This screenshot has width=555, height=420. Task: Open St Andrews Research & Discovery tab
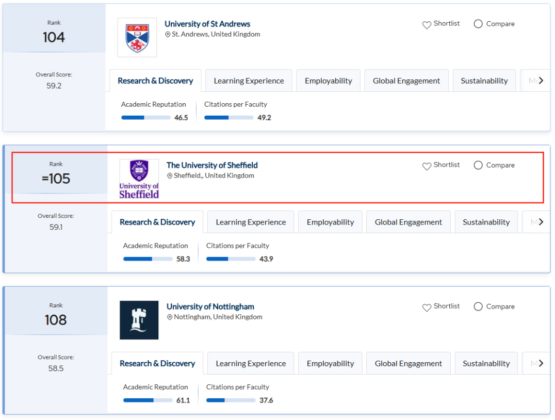(155, 80)
